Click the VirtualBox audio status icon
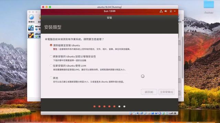220x123 pixels. [138, 113]
